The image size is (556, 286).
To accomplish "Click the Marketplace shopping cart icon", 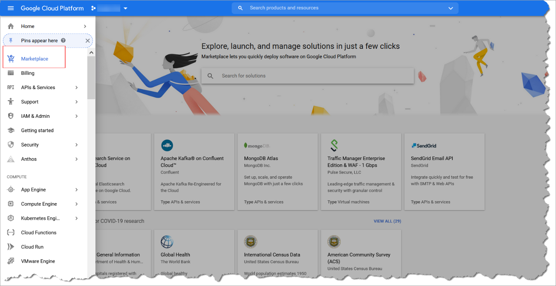I will coord(11,59).
